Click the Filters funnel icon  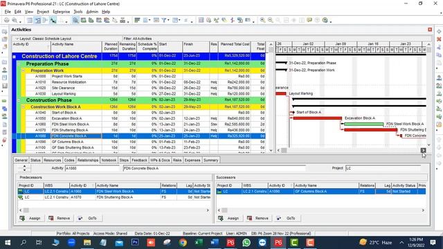(x=163, y=20)
